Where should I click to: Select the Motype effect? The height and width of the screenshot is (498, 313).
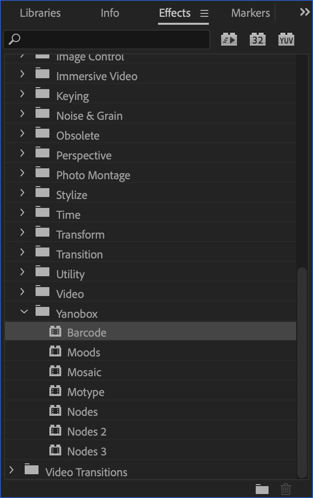[85, 392]
